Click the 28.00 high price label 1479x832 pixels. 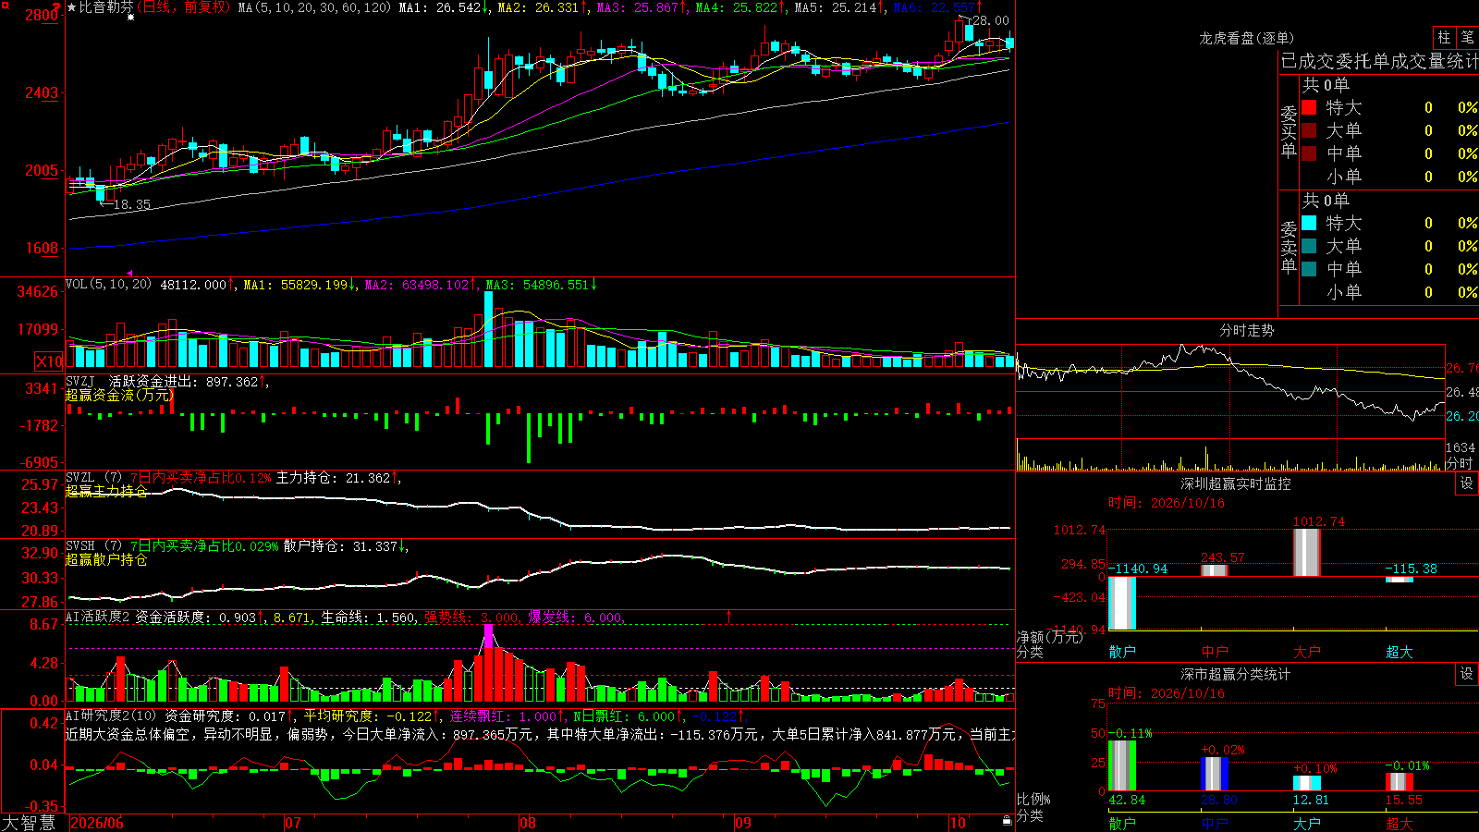pyautogui.click(x=991, y=20)
